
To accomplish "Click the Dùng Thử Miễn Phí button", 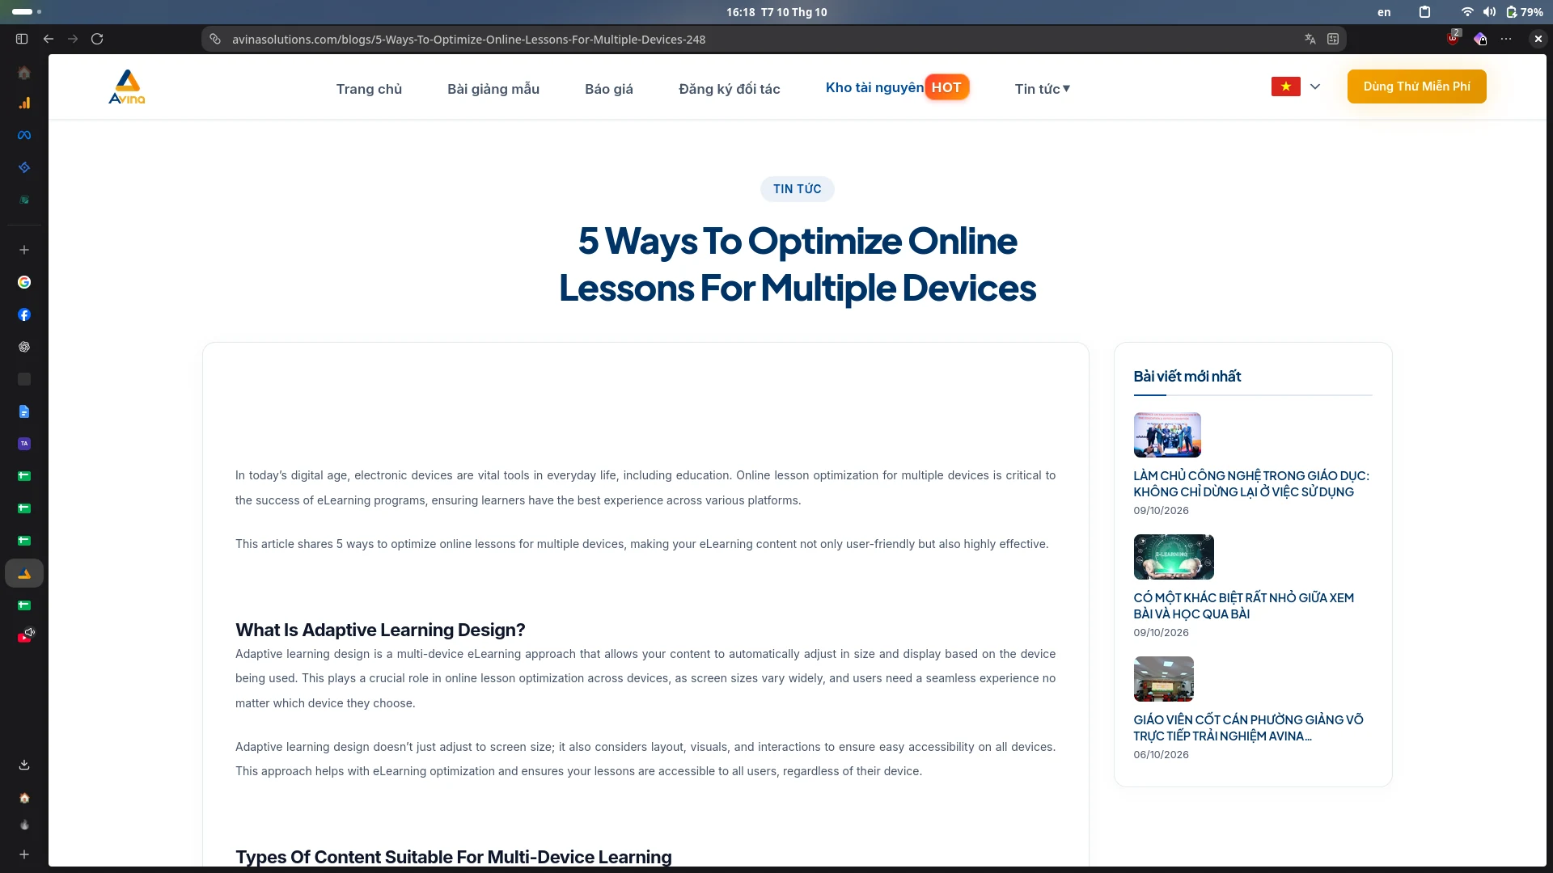I will pyautogui.click(x=1417, y=86).
